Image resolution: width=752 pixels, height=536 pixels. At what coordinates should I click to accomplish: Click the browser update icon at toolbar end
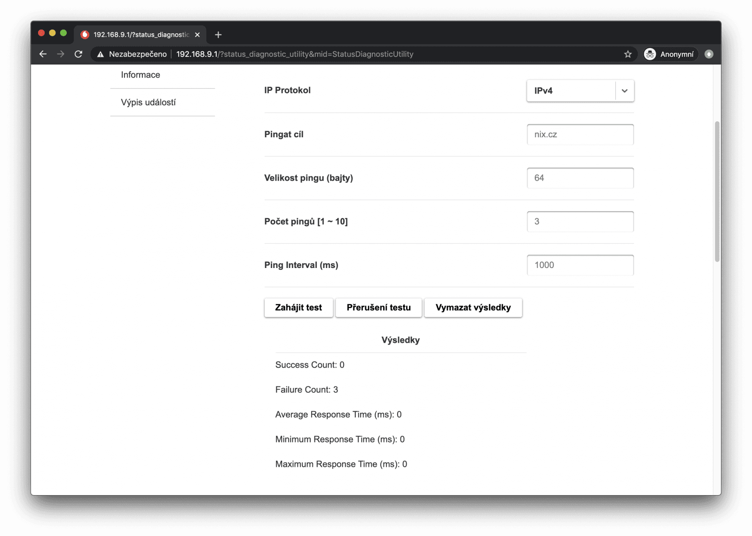[x=709, y=54]
